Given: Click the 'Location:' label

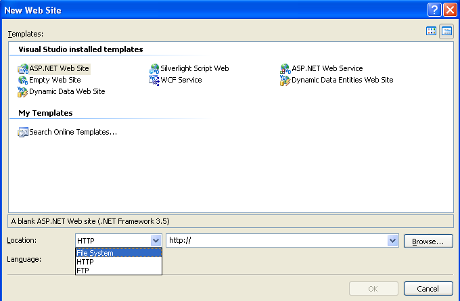Looking at the screenshot, I should tap(22, 240).
